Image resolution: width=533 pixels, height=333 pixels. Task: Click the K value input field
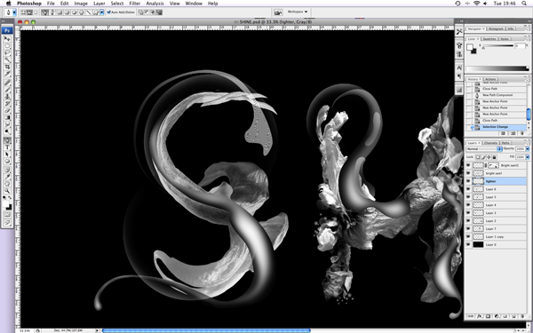pyautogui.click(x=520, y=45)
